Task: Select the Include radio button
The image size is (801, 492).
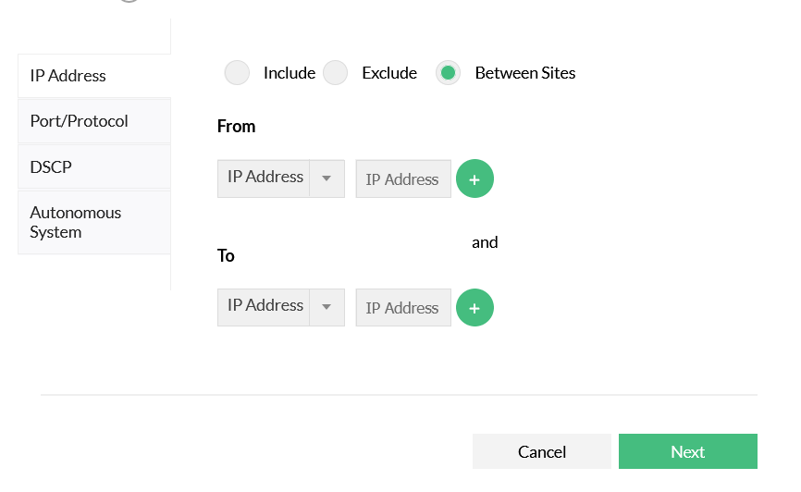Action: point(238,73)
